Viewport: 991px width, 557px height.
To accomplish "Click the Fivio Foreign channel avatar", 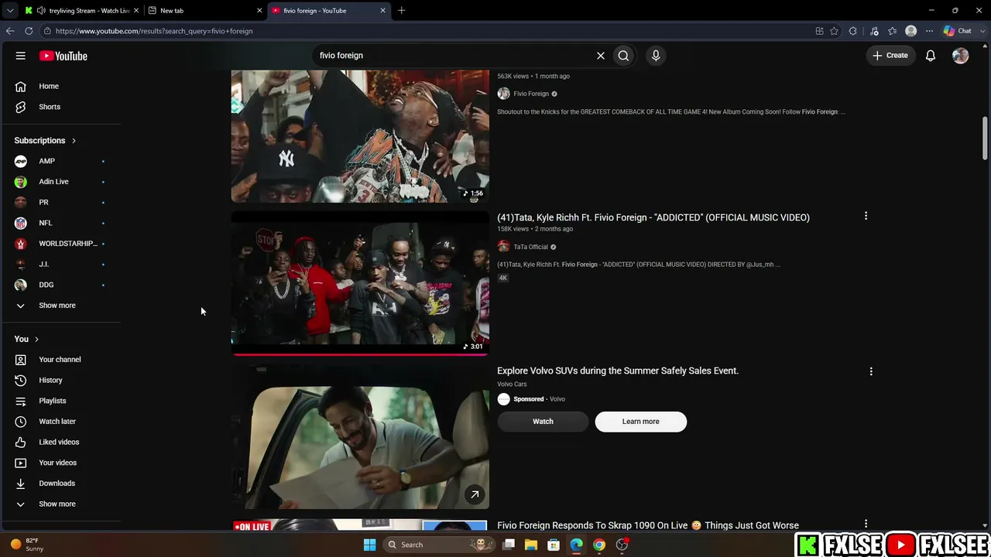I will pyautogui.click(x=504, y=94).
